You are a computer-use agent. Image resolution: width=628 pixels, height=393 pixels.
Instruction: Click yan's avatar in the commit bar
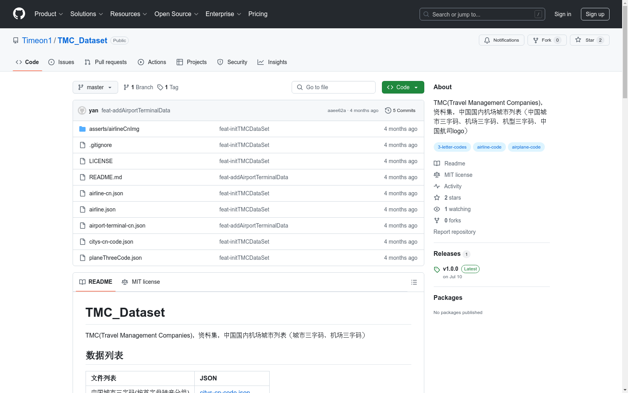(x=82, y=110)
